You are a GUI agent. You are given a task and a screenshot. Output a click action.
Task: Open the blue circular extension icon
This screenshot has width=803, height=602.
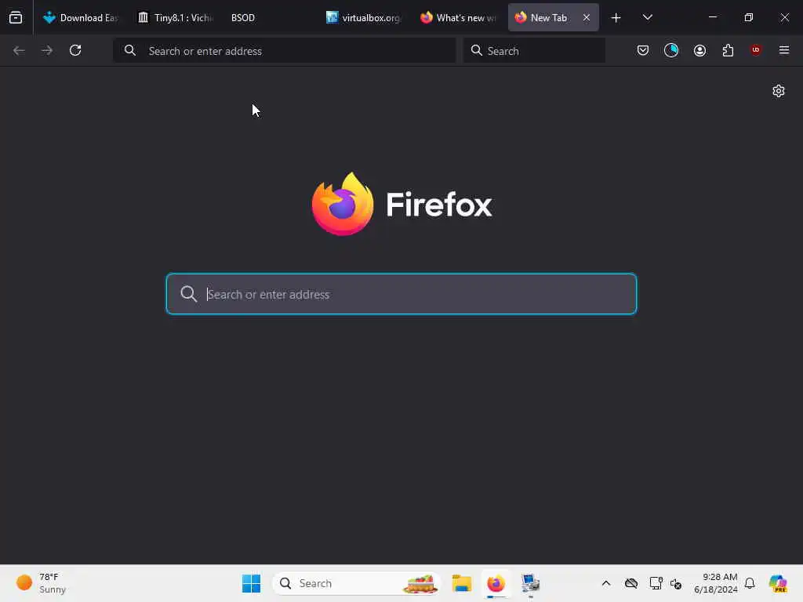671,50
